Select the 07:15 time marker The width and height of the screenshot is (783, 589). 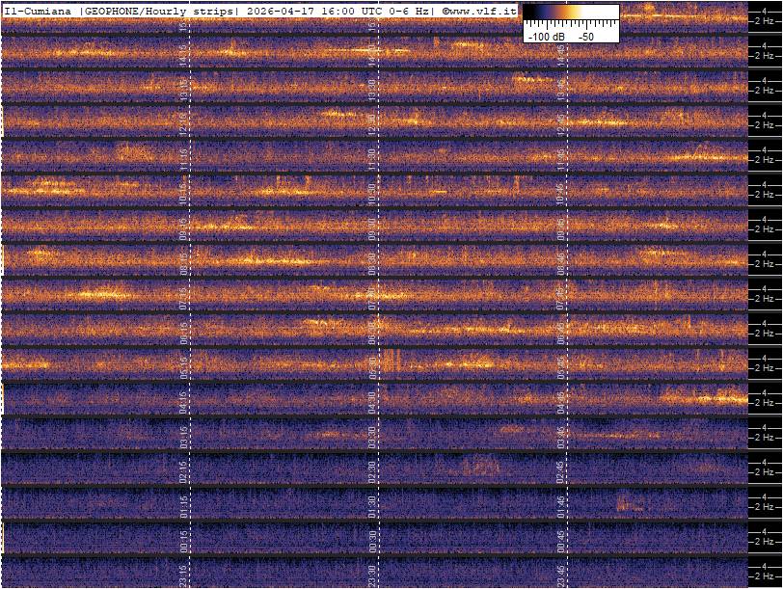[183, 299]
